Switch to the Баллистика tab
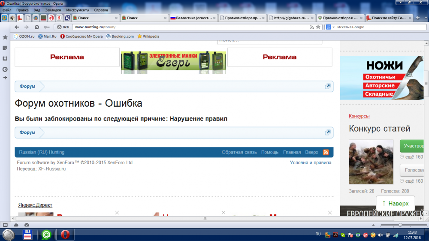The image size is (429, 241). coord(193,18)
